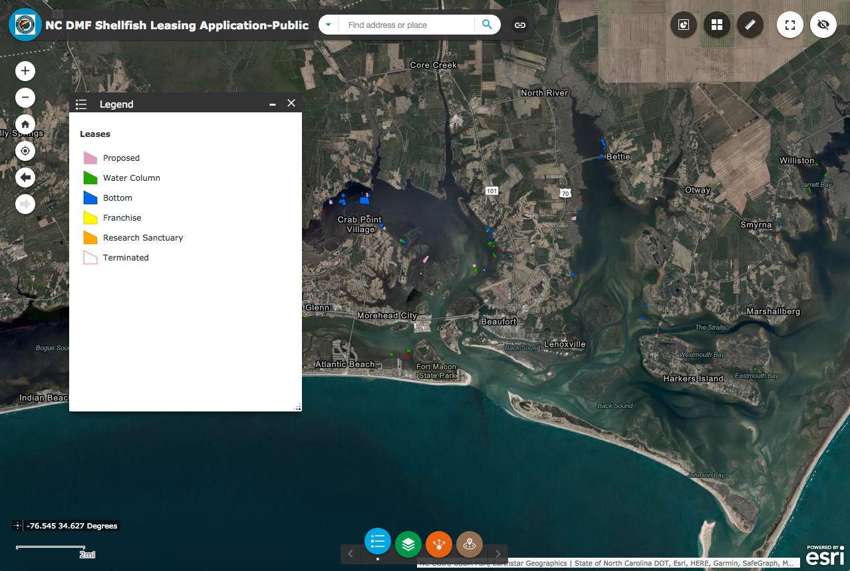This screenshot has width=850, height=571.
Task: Open the search source selector dropdown
Action: (328, 25)
